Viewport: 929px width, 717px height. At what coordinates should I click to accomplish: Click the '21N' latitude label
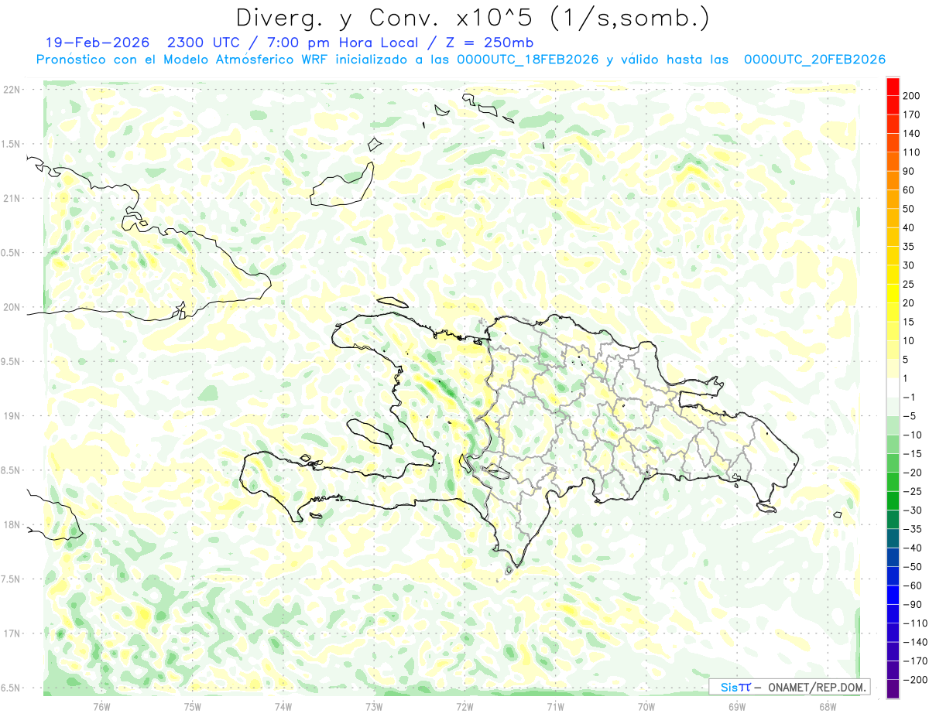pos(11,198)
